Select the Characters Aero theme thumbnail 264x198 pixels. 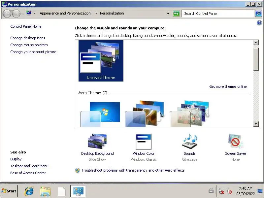[189, 114]
